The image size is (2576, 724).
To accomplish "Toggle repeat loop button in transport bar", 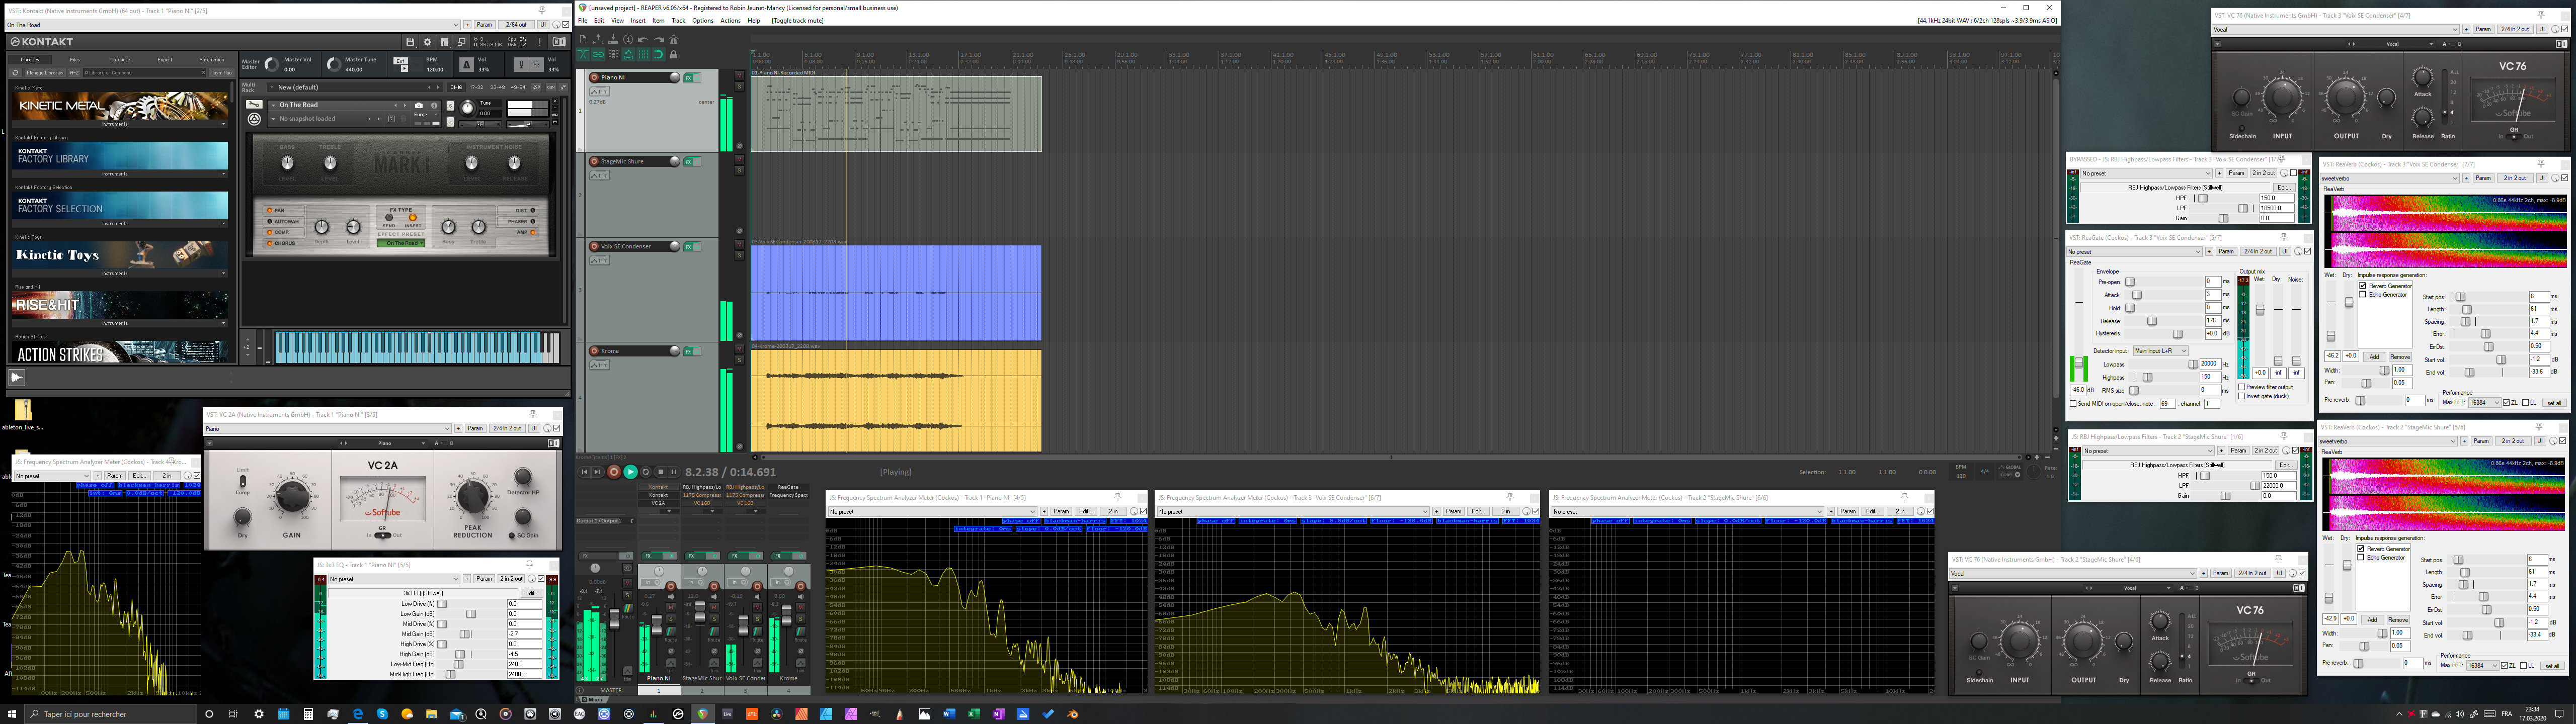I will pyautogui.click(x=646, y=472).
